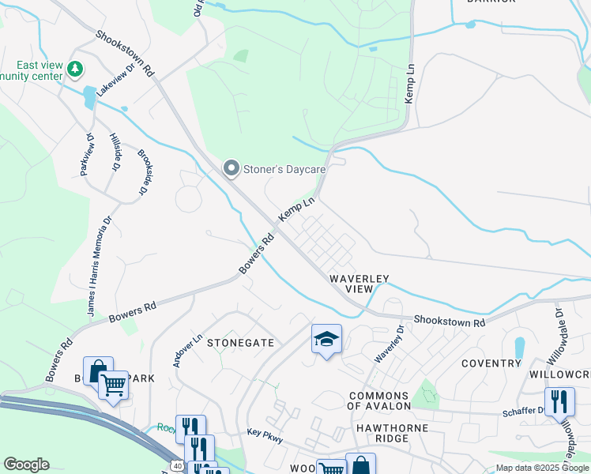This screenshot has width=591, height=474.
Task: Select the Hawthorne Ridge neighborhood label
Action: click(x=393, y=433)
